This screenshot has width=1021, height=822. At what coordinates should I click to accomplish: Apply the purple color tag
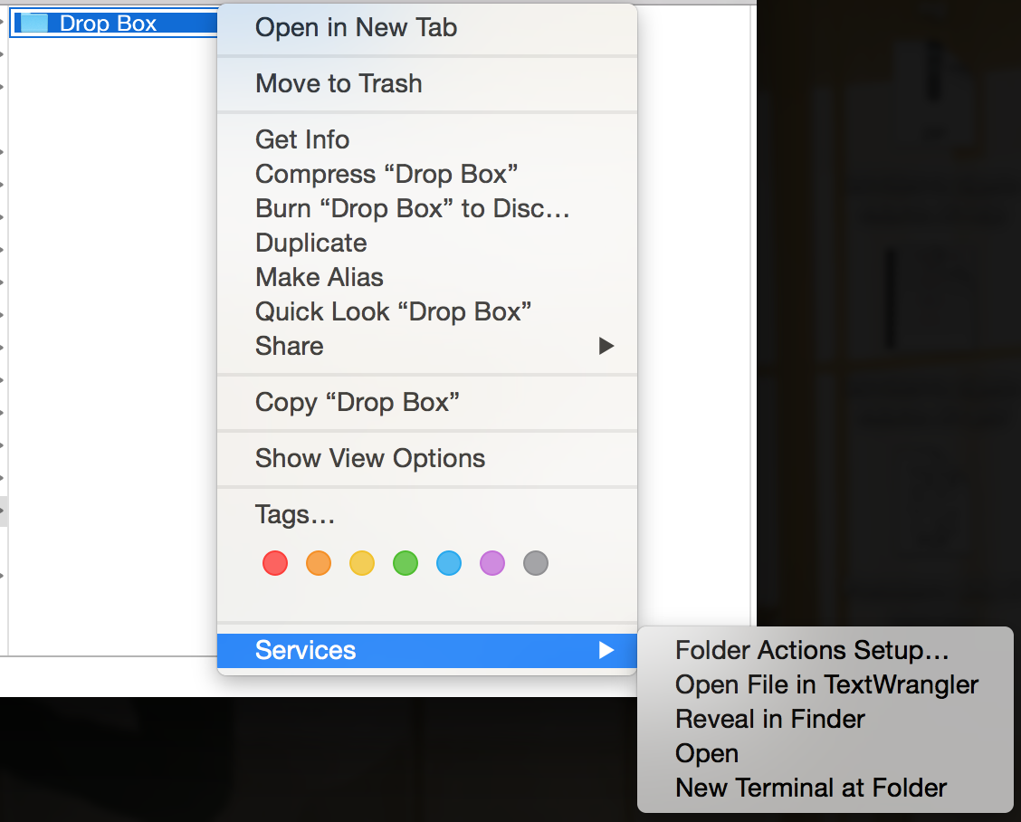pyautogui.click(x=492, y=564)
